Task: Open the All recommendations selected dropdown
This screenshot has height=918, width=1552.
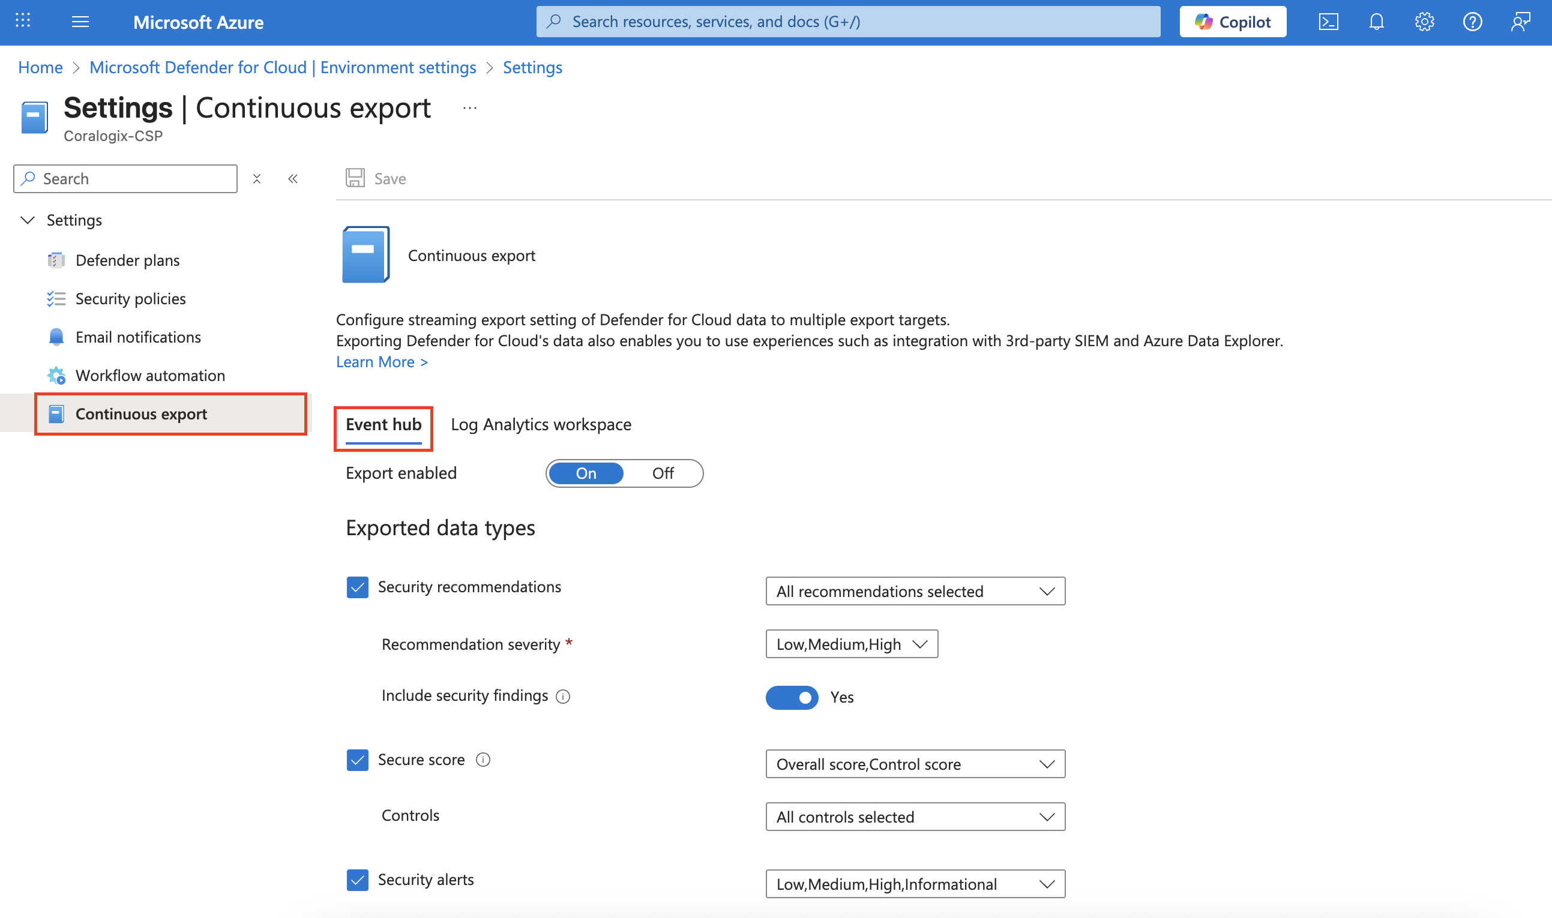Action: tap(915, 592)
